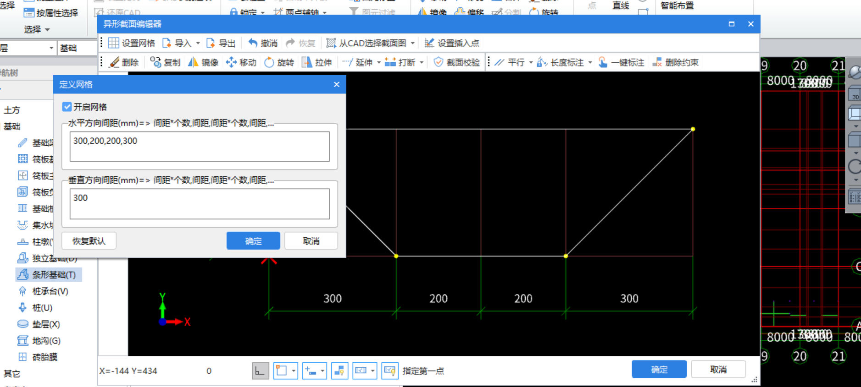Viewport: 861px width, 387px height.
Task: Expand the 其它 category in navigation
Action: point(12,374)
